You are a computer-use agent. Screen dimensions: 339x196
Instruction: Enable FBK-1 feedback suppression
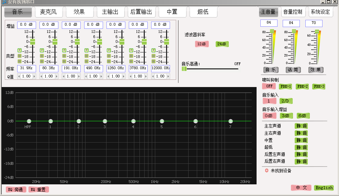tap(286, 86)
